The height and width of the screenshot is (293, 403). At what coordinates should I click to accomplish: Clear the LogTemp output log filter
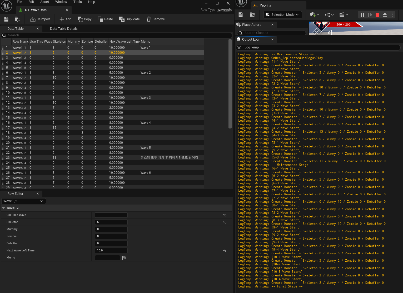pos(239,48)
